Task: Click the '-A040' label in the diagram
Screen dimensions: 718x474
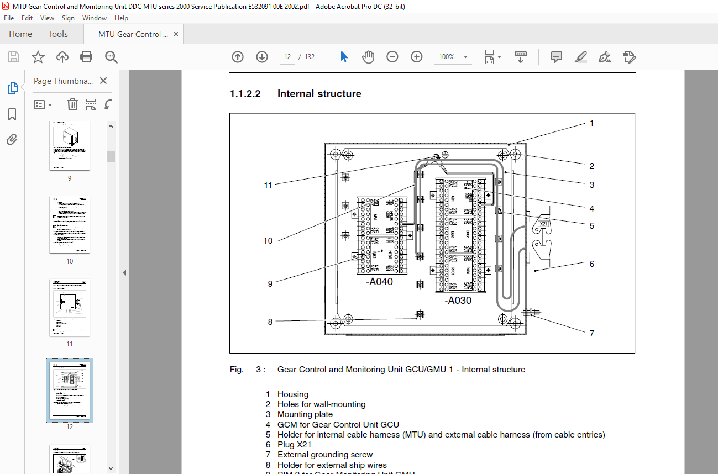Action: pyautogui.click(x=379, y=282)
